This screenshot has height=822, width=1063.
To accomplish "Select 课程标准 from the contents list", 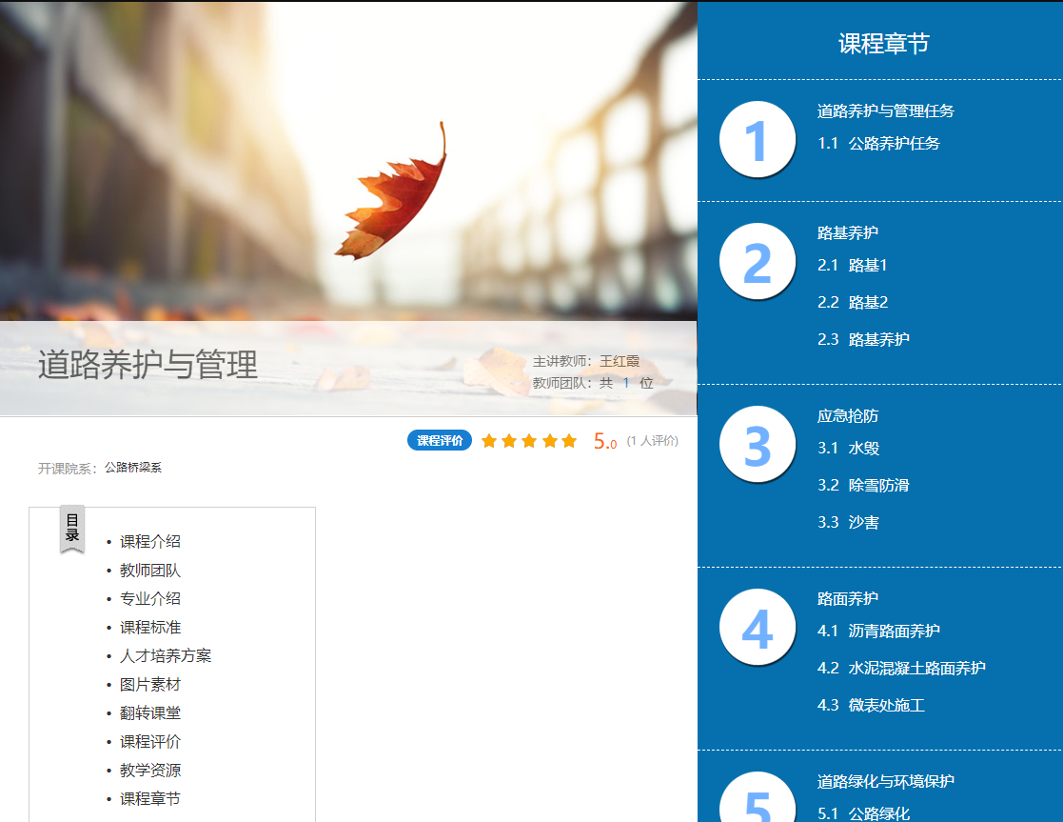I will click(x=149, y=627).
